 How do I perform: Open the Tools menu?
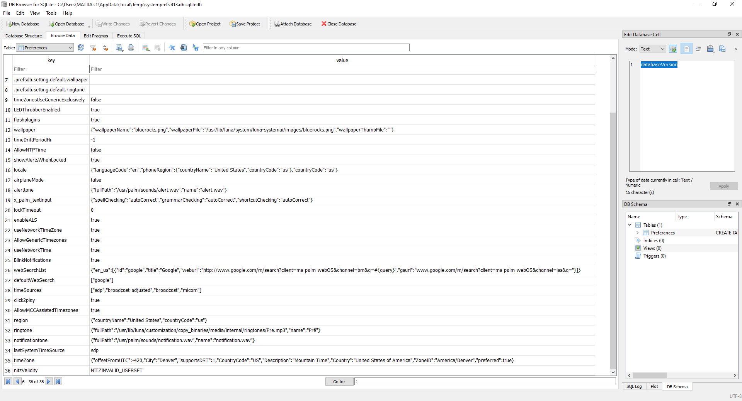click(x=51, y=13)
